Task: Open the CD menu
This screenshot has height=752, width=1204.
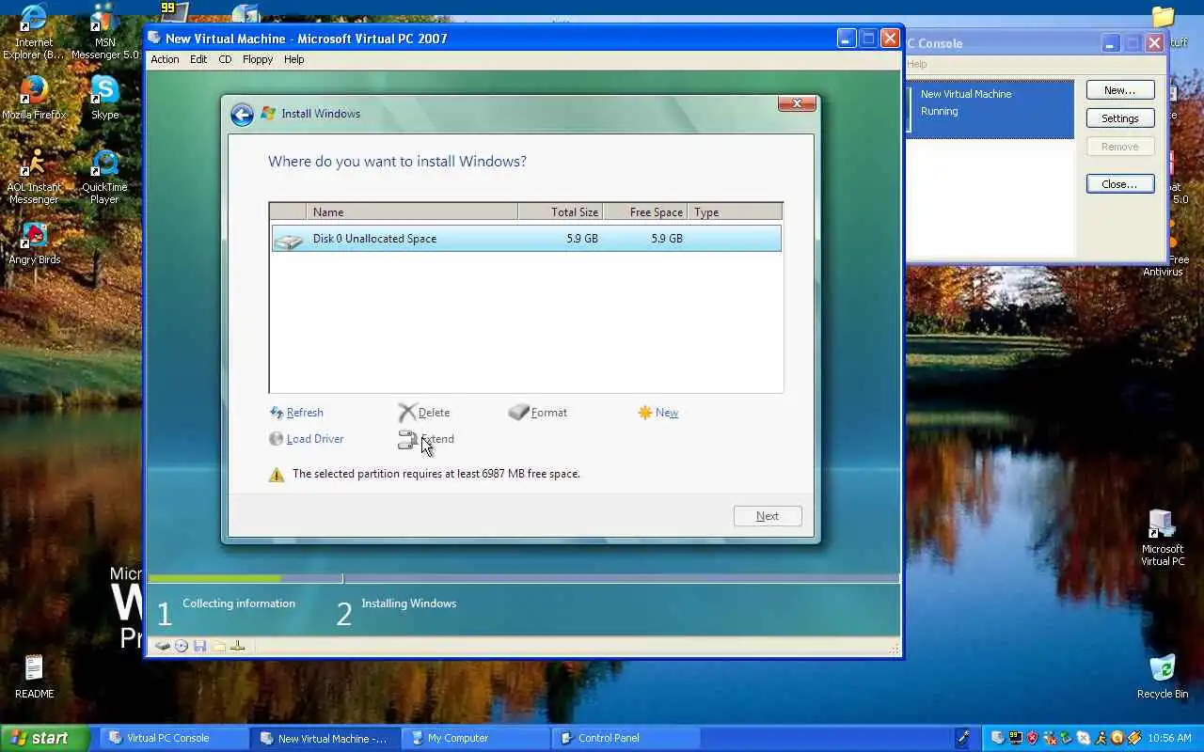Action: pyautogui.click(x=225, y=59)
